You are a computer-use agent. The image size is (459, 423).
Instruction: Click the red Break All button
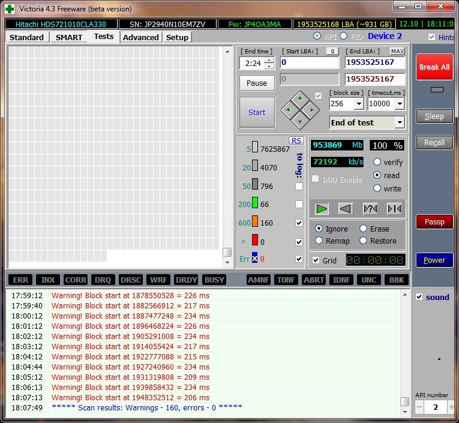(434, 67)
